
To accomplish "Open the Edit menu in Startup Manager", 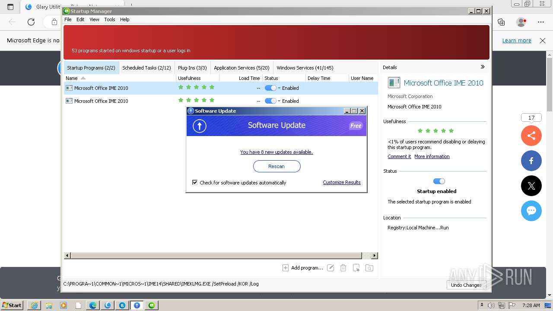I will [80, 19].
